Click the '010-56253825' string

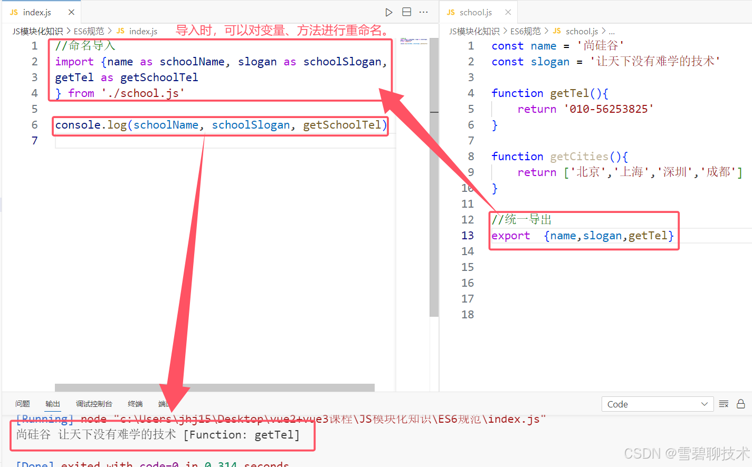tap(608, 109)
